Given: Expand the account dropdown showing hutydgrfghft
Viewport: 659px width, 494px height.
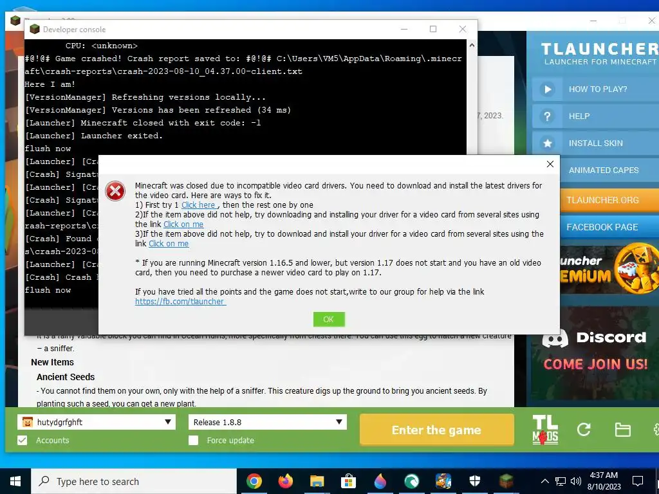Looking at the screenshot, I should [97, 422].
